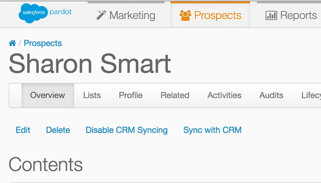Switch to the Lists tab
This screenshot has width=321, height=183.
pos(92,96)
